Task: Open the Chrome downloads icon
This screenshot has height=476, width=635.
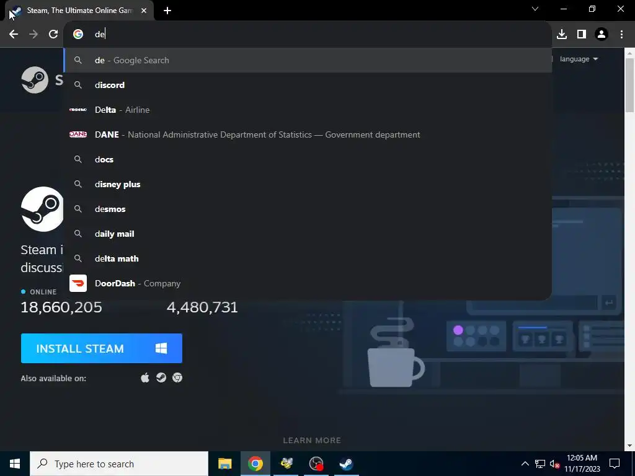Action: click(562, 35)
